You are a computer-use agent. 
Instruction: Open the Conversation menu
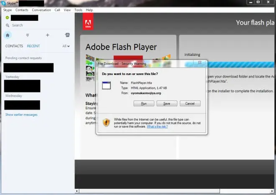click(x=41, y=10)
